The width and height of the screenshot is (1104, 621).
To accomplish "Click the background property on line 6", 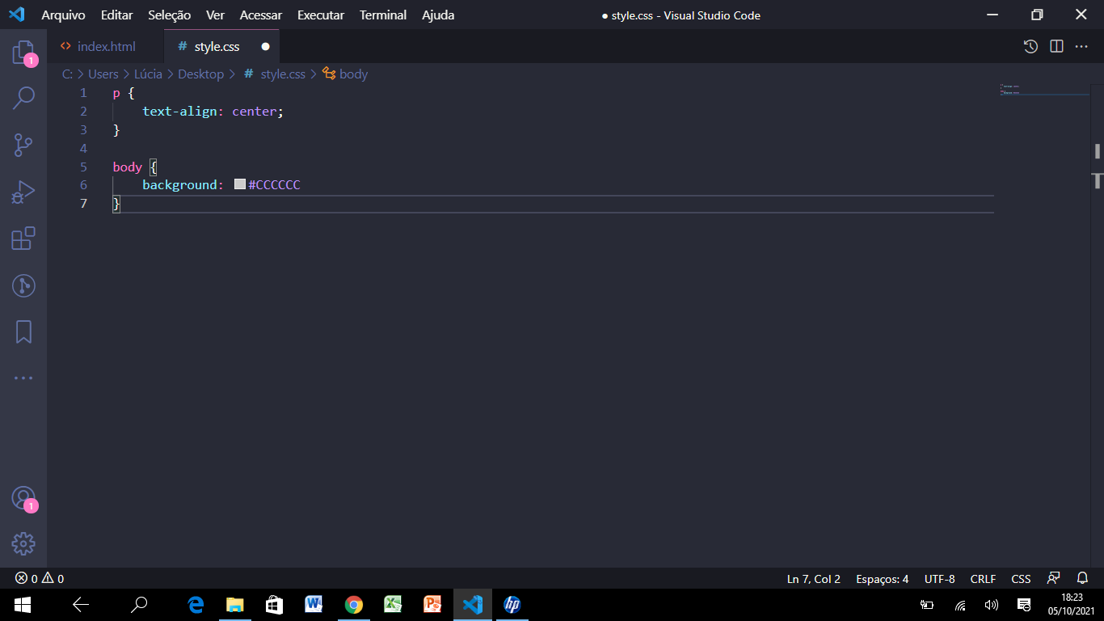I will 179,185.
